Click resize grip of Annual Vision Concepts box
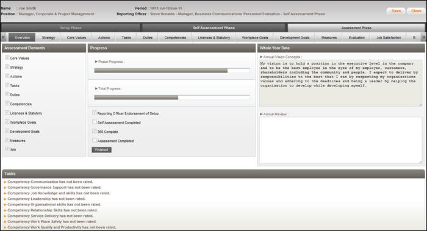The width and height of the screenshot is (427, 231). [420, 104]
